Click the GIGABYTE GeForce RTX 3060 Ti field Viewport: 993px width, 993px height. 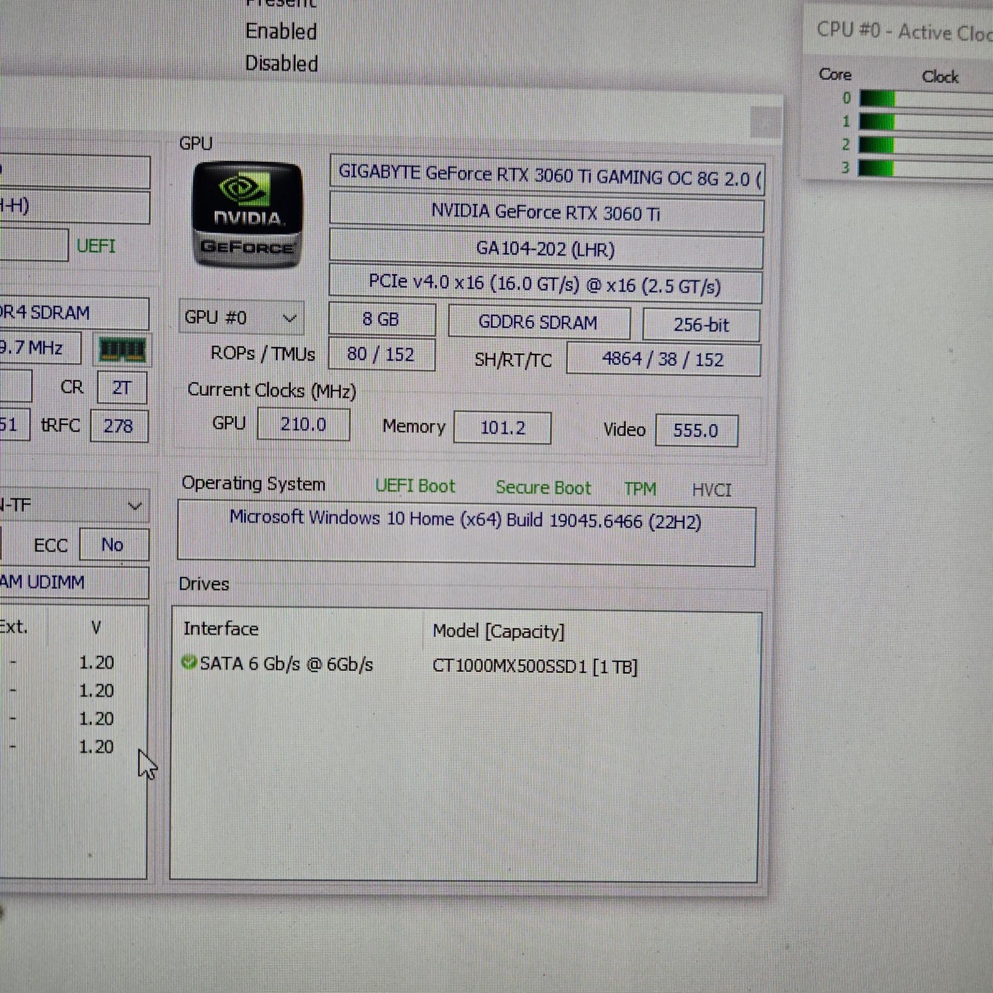click(x=547, y=176)
